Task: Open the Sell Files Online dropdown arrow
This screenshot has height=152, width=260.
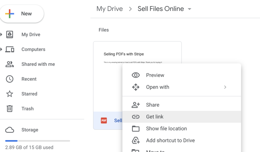Action: point(189,9)
